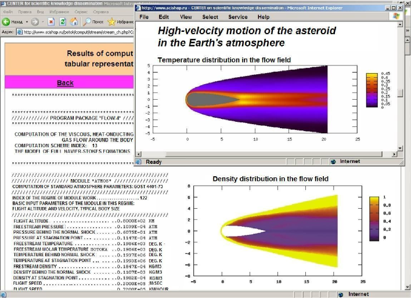Click the globe icon beside Internet in front window

click(x=333, y=162)
